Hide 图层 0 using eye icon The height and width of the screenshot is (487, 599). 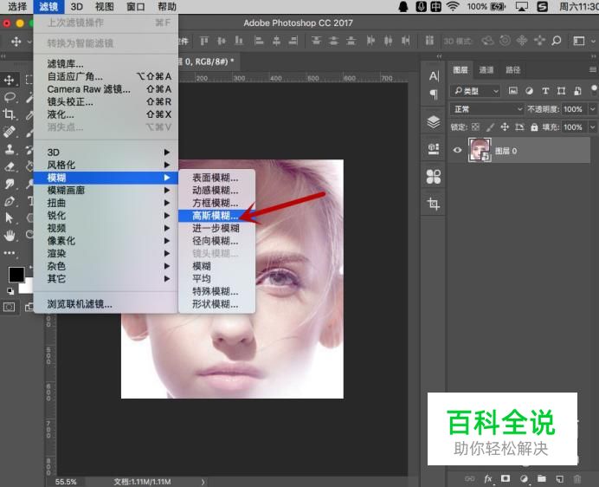(458, 150)
